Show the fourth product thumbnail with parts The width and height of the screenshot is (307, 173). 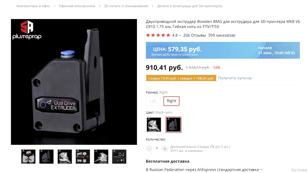[x=83, y=156]
